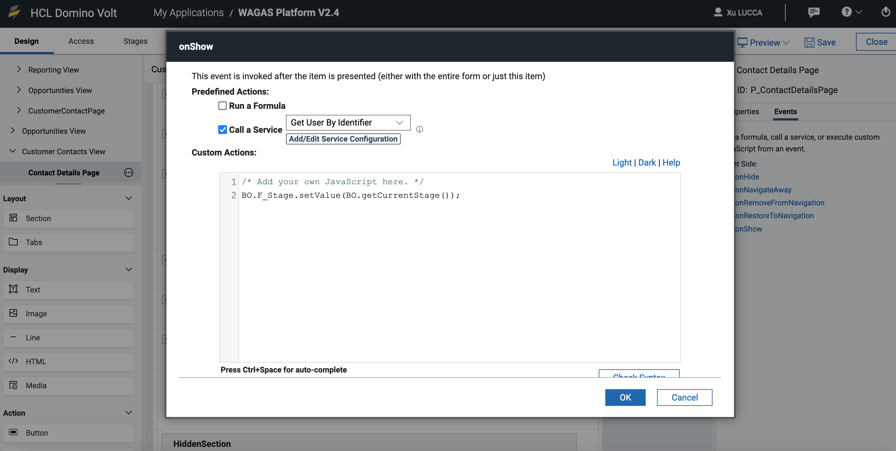This screenshot has height=451, width=896.
Task: Collapse the Action palette section
Action: tap(129, 413)
